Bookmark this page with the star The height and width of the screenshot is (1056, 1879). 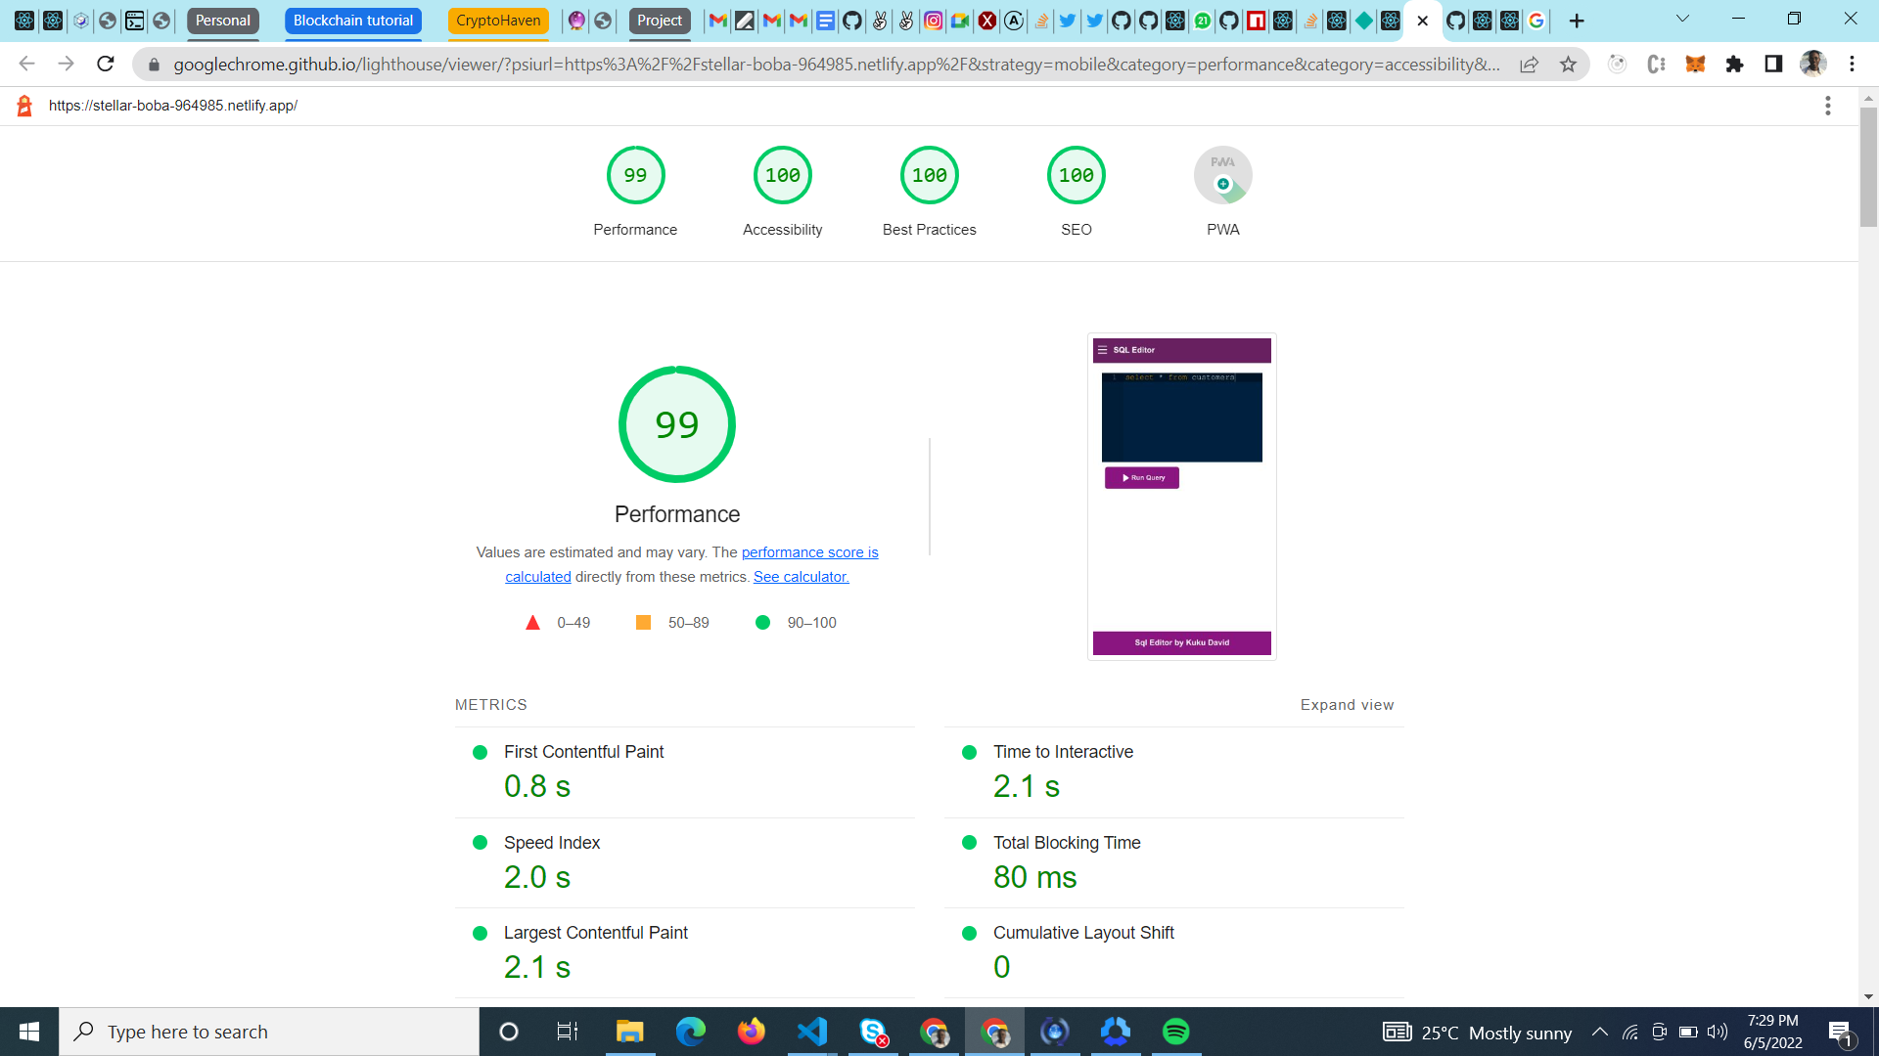point(1569,65)
